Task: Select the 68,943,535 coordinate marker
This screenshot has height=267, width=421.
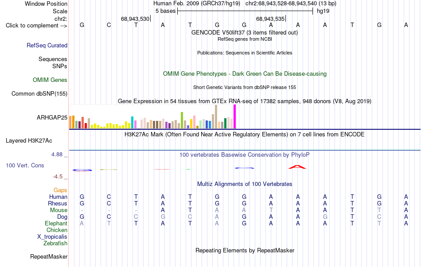Action: pyautogui.click(x=270, y=19)
